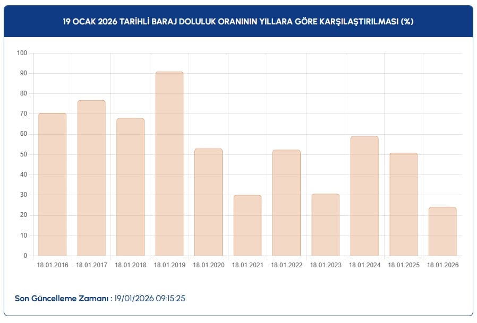Click the 50 value on y-axis
The image size is (477, 323).
pyautogui.click(x=23, y=154)
